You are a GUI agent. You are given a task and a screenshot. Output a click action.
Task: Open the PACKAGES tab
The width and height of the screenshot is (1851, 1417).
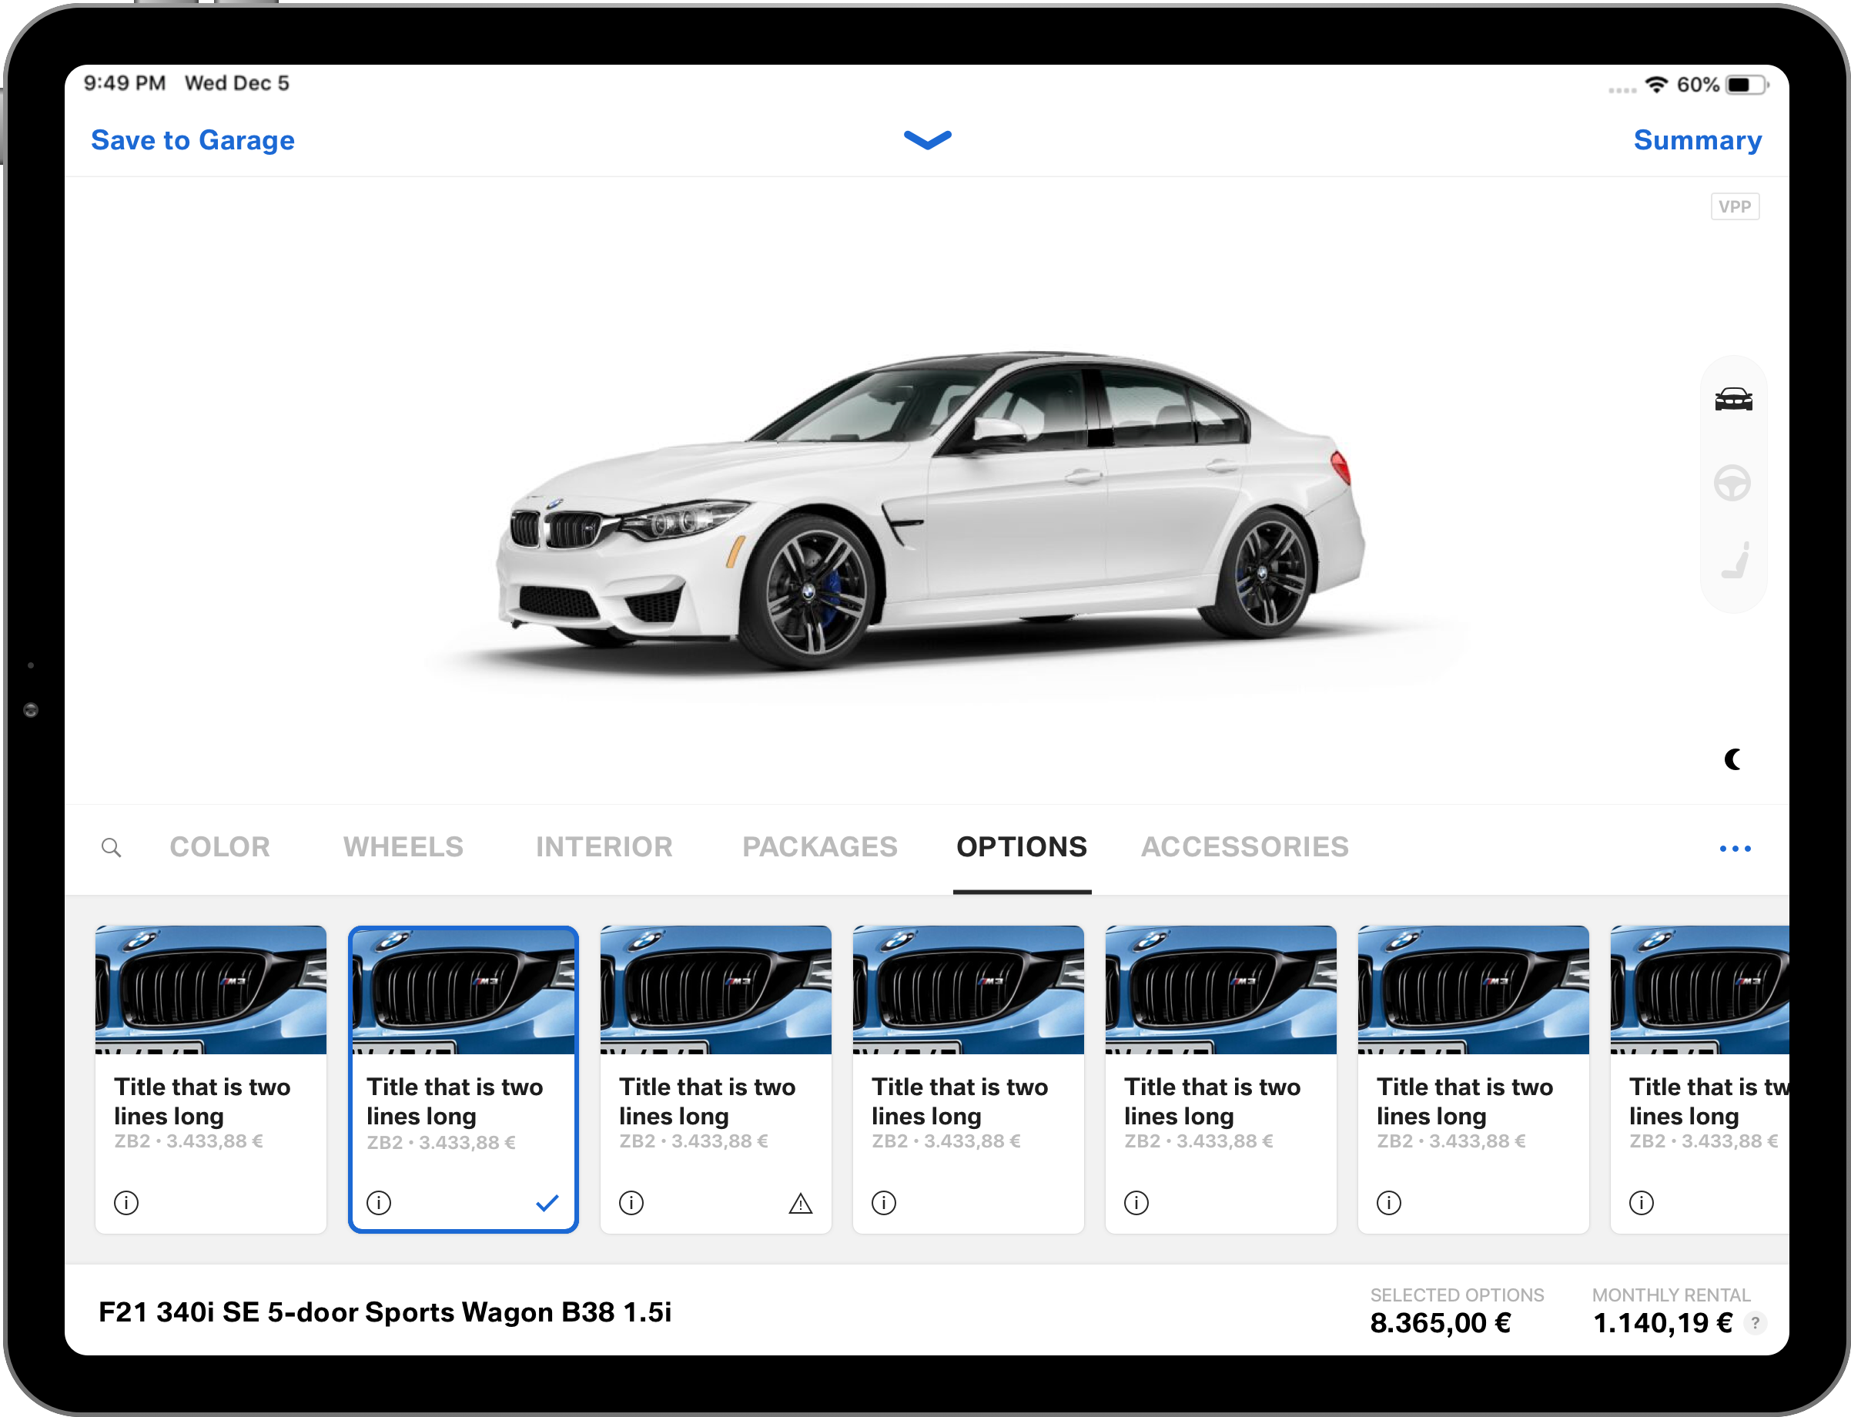click(x=818, y=847)
